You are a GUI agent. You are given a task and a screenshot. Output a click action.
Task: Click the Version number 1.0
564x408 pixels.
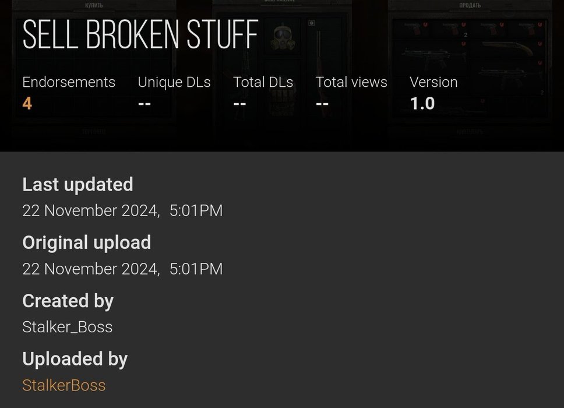(422, 104)
